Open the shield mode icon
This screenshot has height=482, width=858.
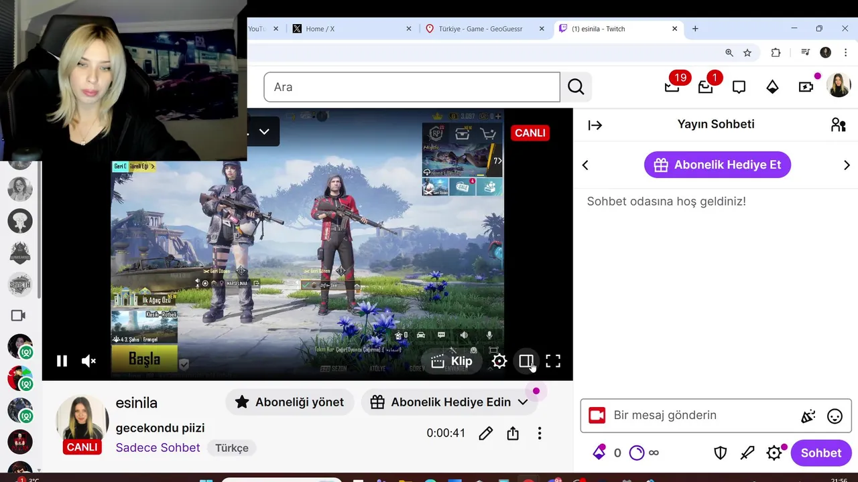(x=721, y=453)
